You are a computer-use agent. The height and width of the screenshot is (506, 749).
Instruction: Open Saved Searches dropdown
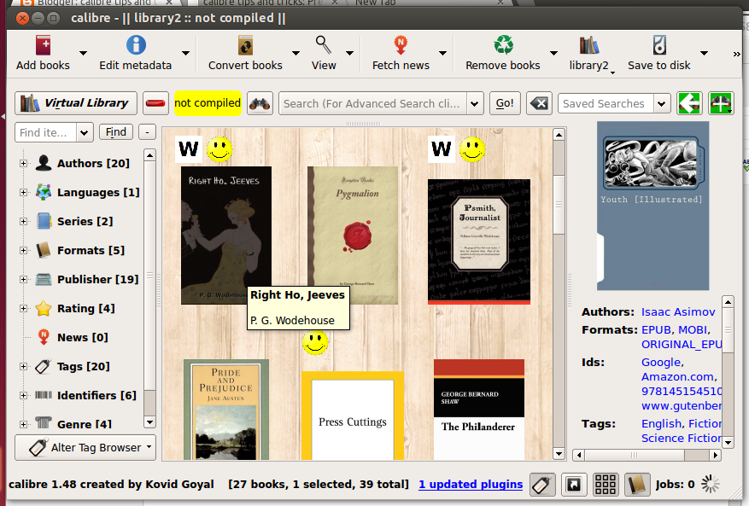[662, 103]
